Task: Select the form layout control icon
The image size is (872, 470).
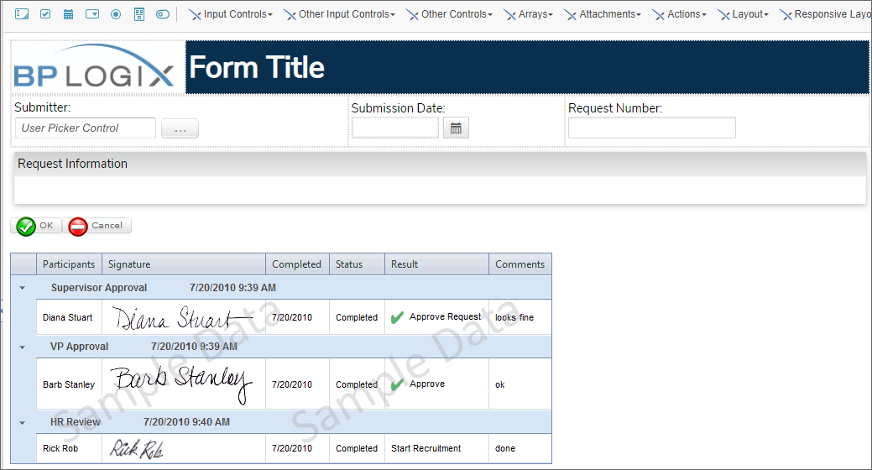Action: coord(139,14)
